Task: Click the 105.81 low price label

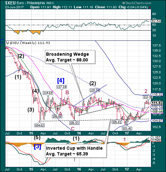Action: coord(117,122)
